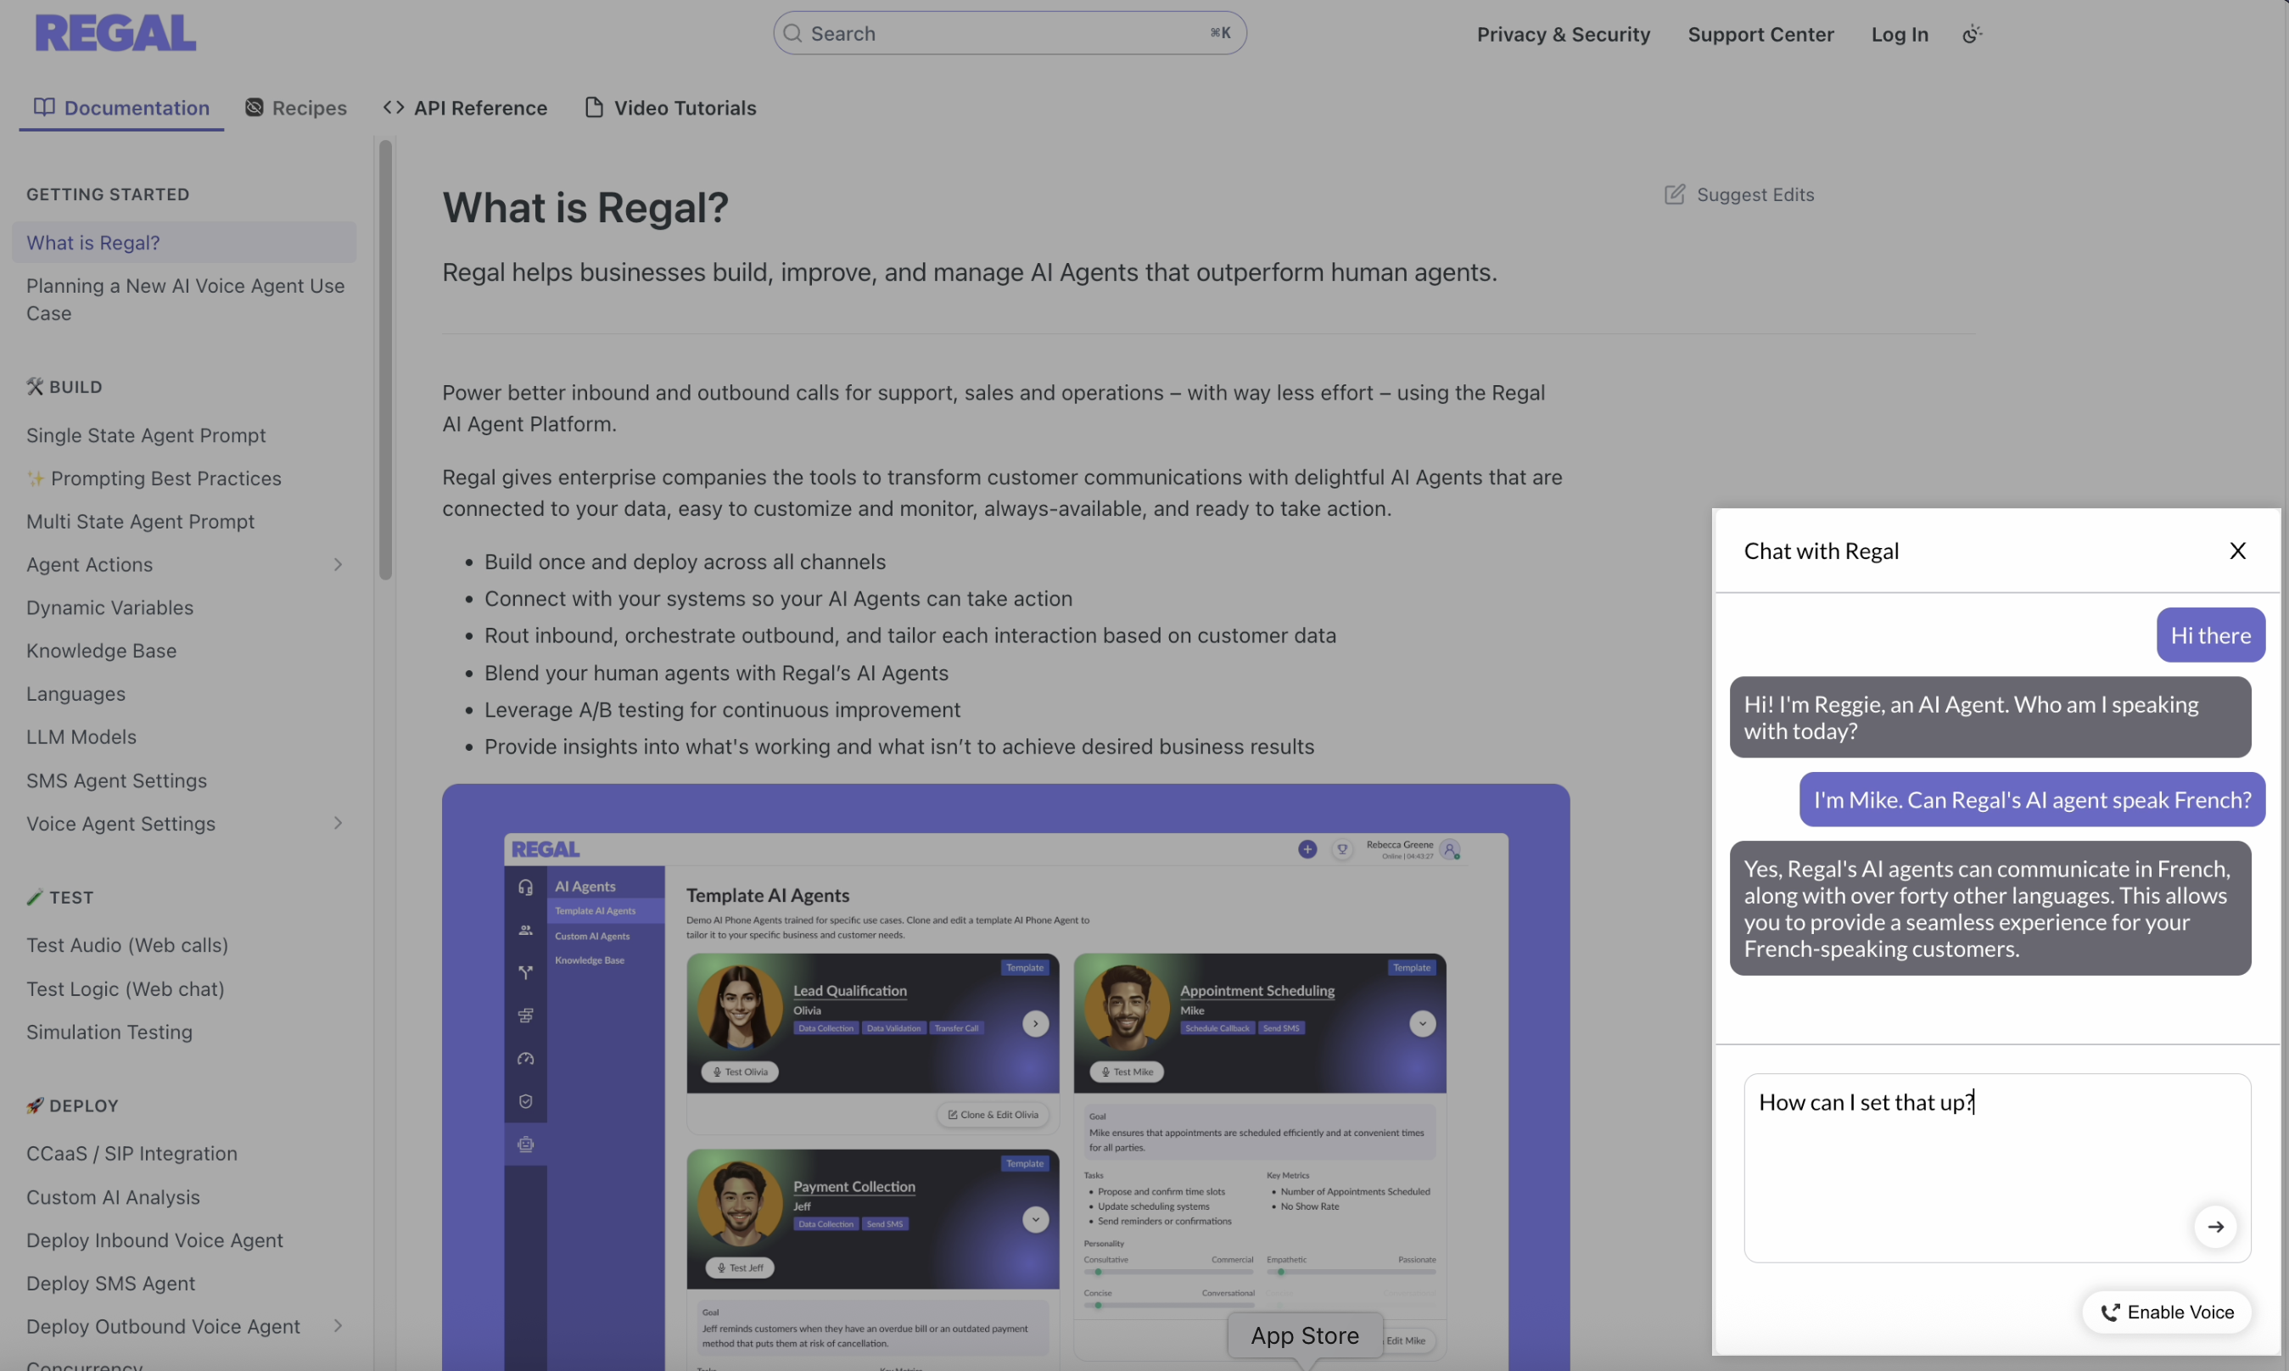This screenshot has height=1371, width=2289.
Task: Expand Voice Agent Settings chevron
Action: 337,823
